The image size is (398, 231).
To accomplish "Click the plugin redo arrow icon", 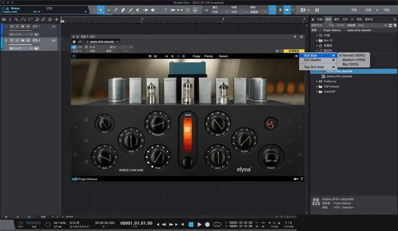I will tap(156, 56).
